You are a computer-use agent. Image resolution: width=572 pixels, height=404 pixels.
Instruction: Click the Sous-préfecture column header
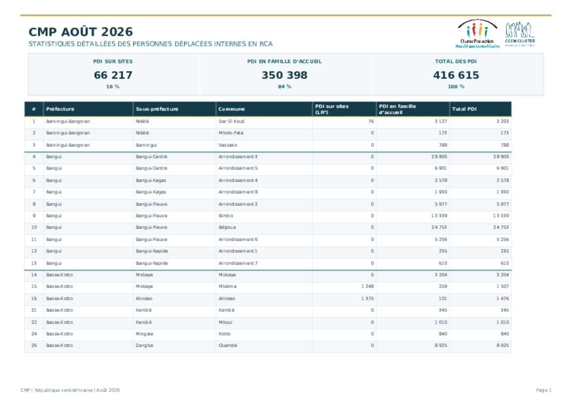tap(174, 109)
